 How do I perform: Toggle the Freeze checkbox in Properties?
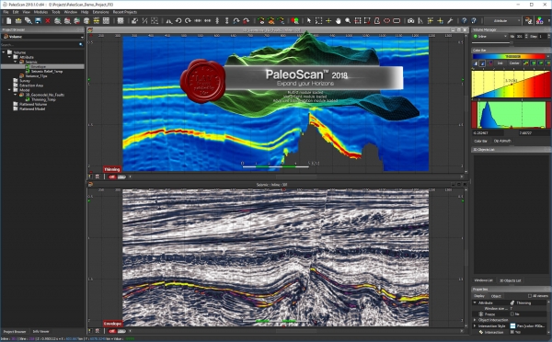coord(512,313)
